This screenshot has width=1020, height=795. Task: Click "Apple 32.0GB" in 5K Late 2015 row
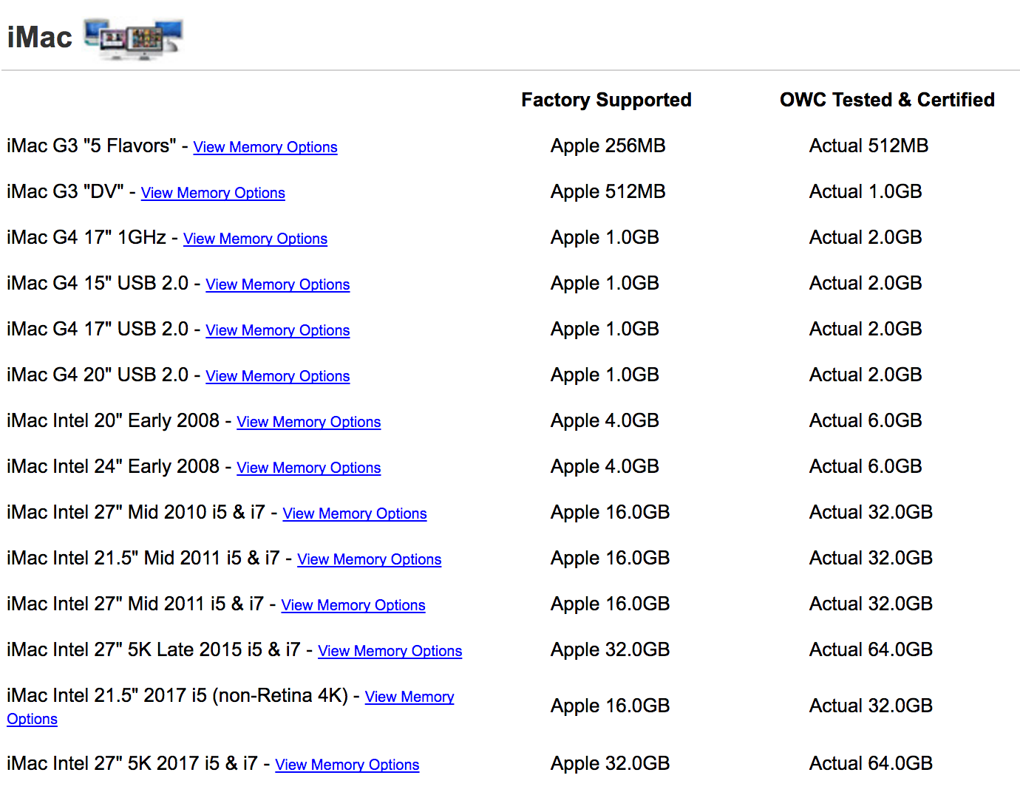pyautogui.click(x=610, y=650)
